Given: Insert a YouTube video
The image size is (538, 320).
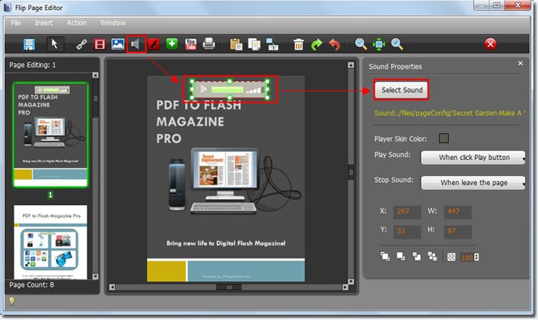Looking at the screenshot, I should coord(191,44).
